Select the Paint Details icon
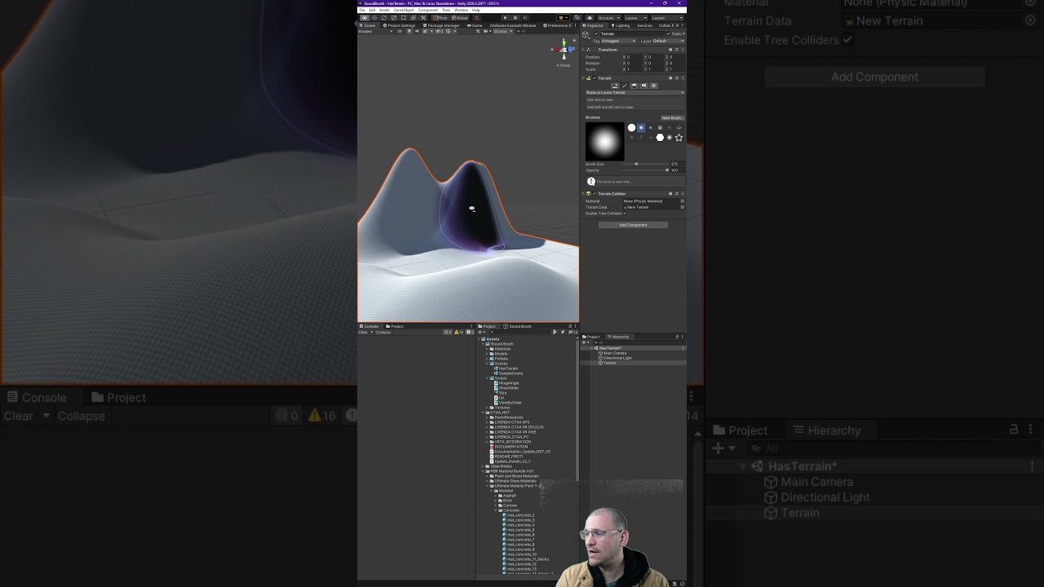 coord(644,86)
